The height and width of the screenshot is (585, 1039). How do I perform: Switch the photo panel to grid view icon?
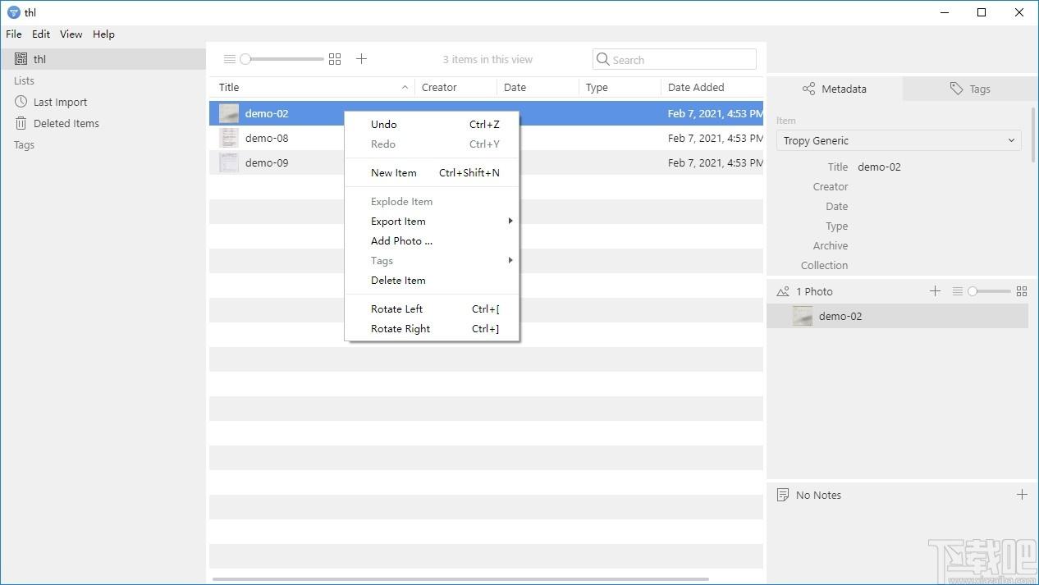coord(1022,291)
